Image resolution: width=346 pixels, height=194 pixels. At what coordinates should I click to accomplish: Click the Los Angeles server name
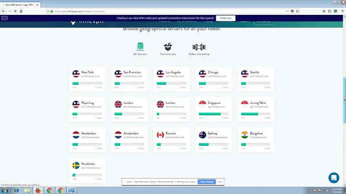[x=173, y=72]
